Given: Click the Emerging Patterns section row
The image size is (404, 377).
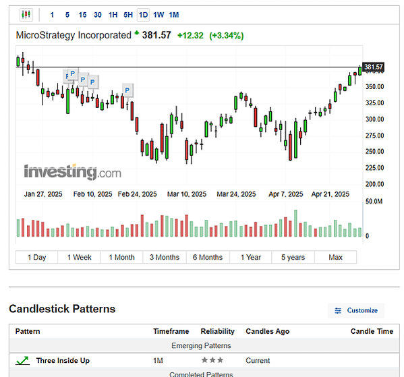Looking at the screenshot, I should point(204,345).
